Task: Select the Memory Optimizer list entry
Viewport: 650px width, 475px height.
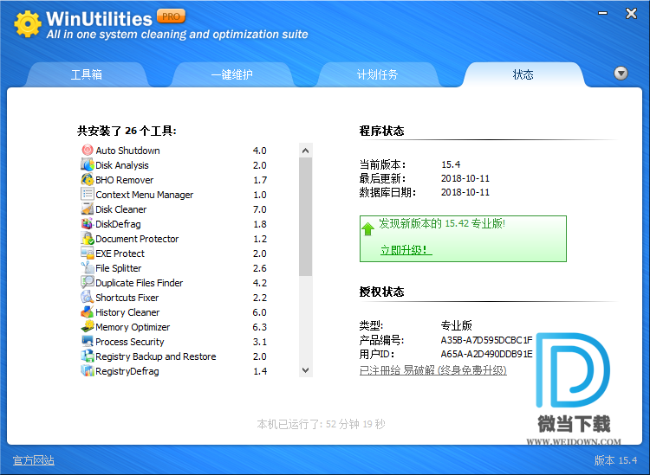Action: (174, 327)
